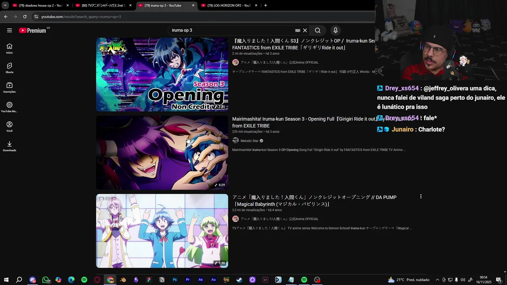Open the weather widget 21°C Pred. nublado
507x285 pixels.
point(409,280)
